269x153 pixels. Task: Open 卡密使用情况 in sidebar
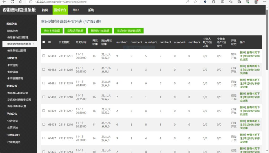[x=15, y=79]
